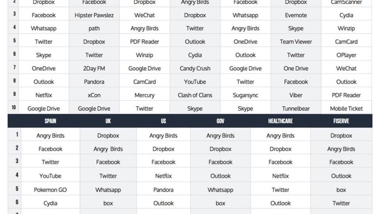Click the Hipster Pawslez cell
Viewport: 381px width, 214px height.
point(94,15)
